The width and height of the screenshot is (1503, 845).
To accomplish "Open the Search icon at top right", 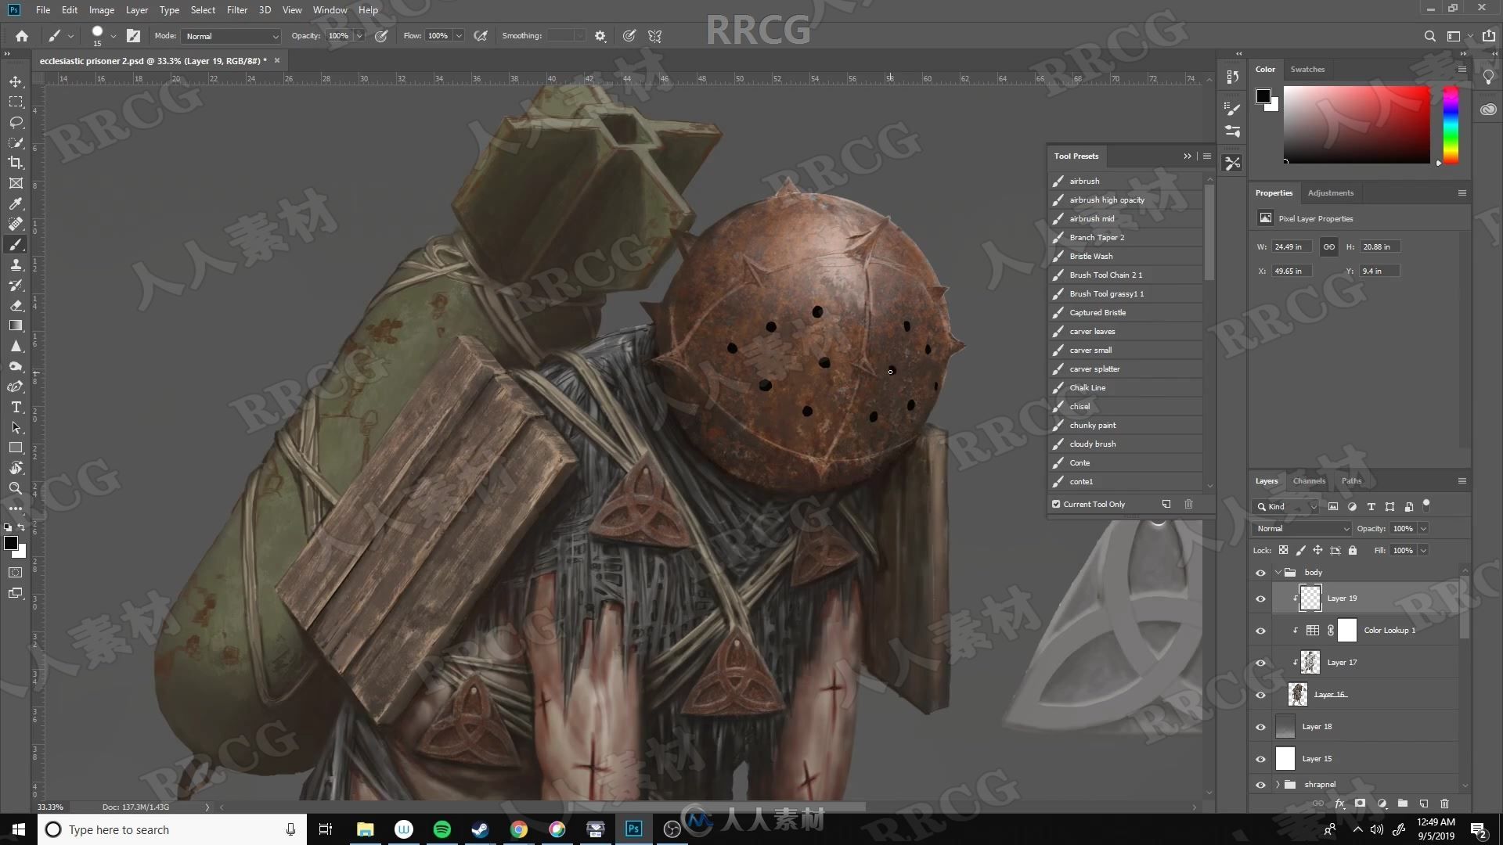I will 1429,36.
